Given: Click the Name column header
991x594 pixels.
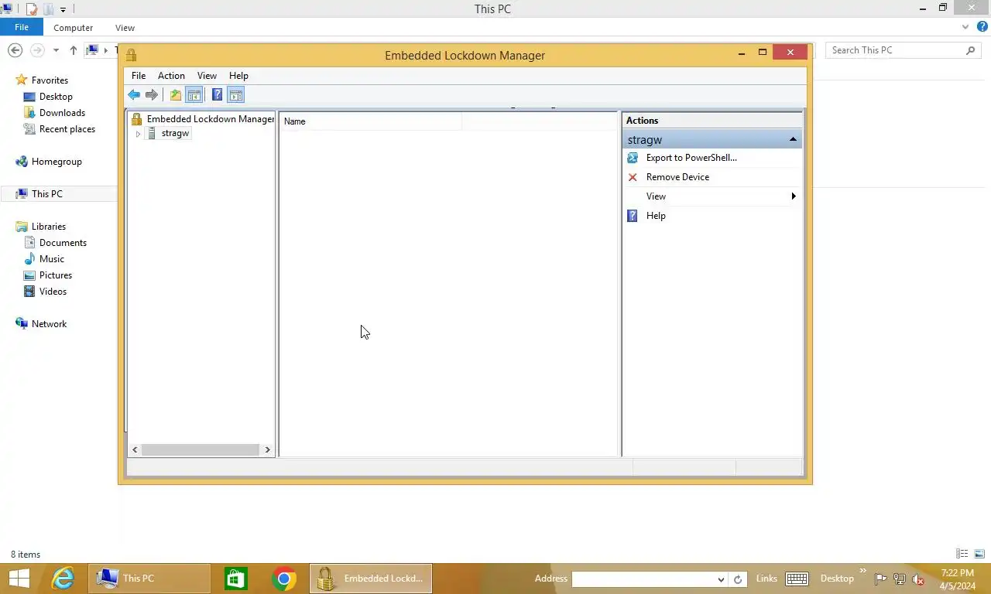Looking at the screenshot, I should [x=372, y=121].
